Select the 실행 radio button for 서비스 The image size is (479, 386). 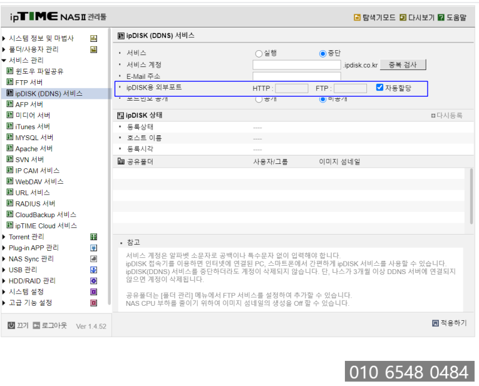click(x=258, y=53)
